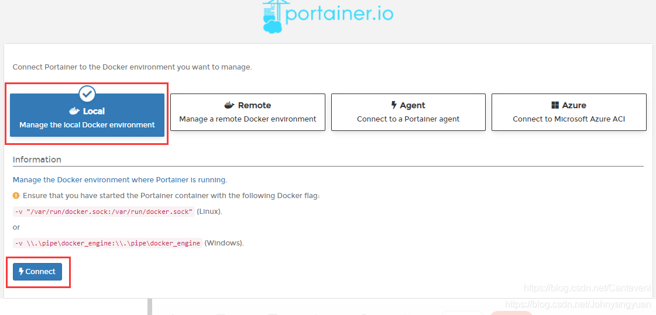
Task: Click the Information section heading
Action: coord(37,160)
